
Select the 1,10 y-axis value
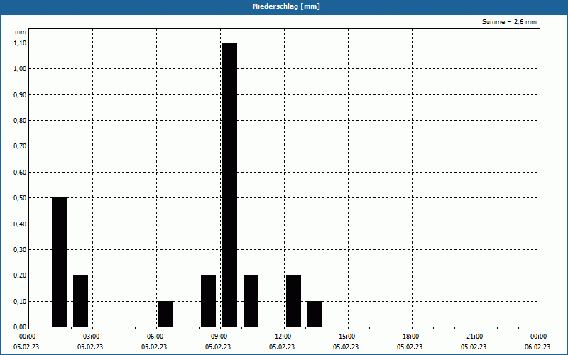click(x=20, y=43)
